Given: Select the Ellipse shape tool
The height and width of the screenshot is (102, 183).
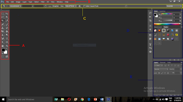Looking at the screenshot, I should click(x=7, y=42).
